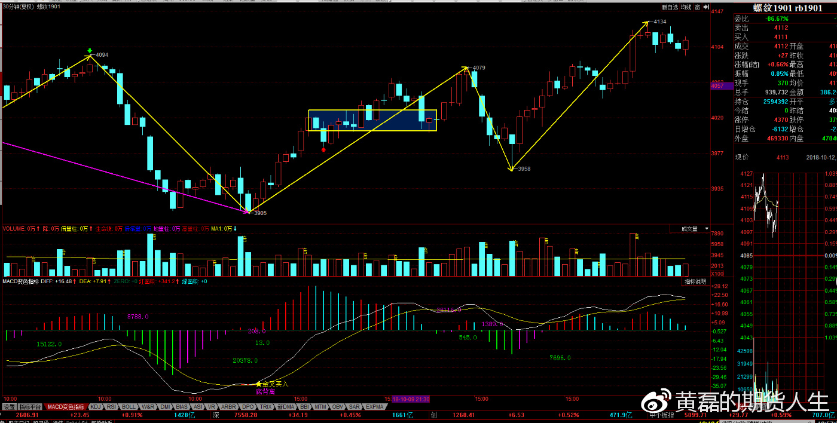Viewport: 837px width, 423px height.
Task: Switch to the KDJ indicator tab
Action: 96,407
